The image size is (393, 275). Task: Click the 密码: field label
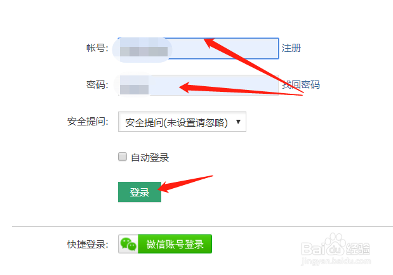pos(97,84)
